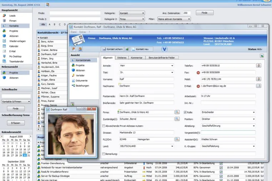Toggle checkbox in Notebook für neuen Vertriebsmitarbeiter row
The width and height of the screenshot is (272, 181).
[221, 168]
